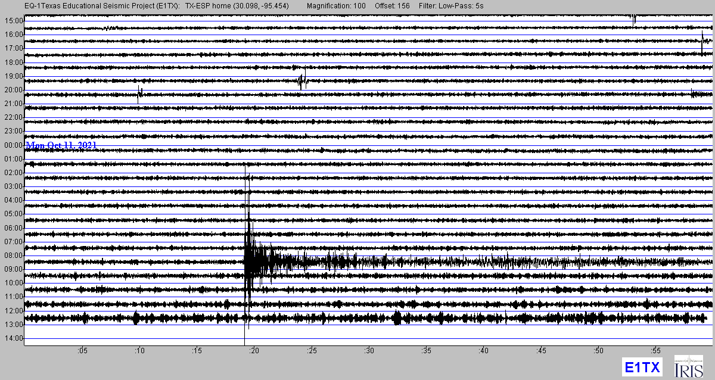The image size is (715, 380).
Task: Select the 17:00 hour label
Action: pos(13,48)
